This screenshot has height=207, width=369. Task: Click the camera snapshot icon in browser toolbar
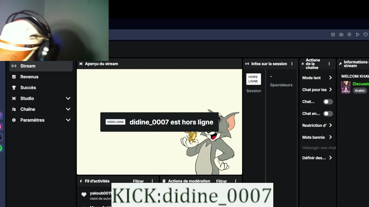341,34
